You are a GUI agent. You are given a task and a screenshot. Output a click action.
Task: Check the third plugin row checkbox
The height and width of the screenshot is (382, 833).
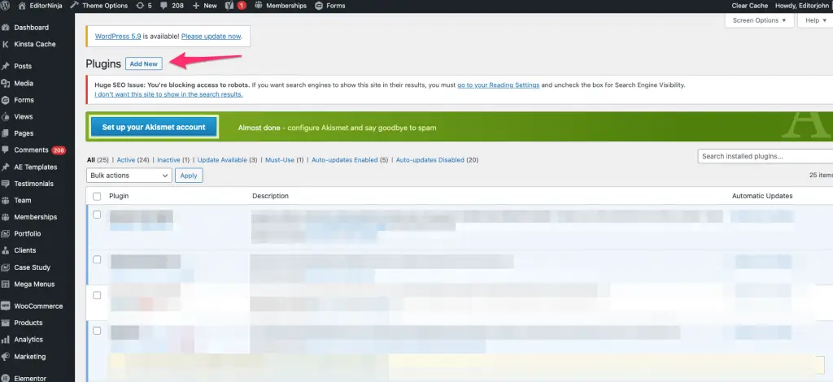coord(97,295)
